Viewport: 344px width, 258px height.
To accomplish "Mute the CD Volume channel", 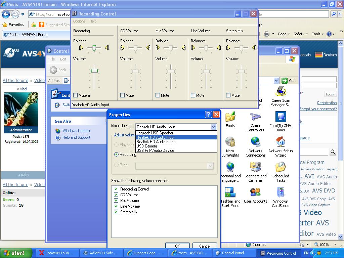I will pos(122,95).
